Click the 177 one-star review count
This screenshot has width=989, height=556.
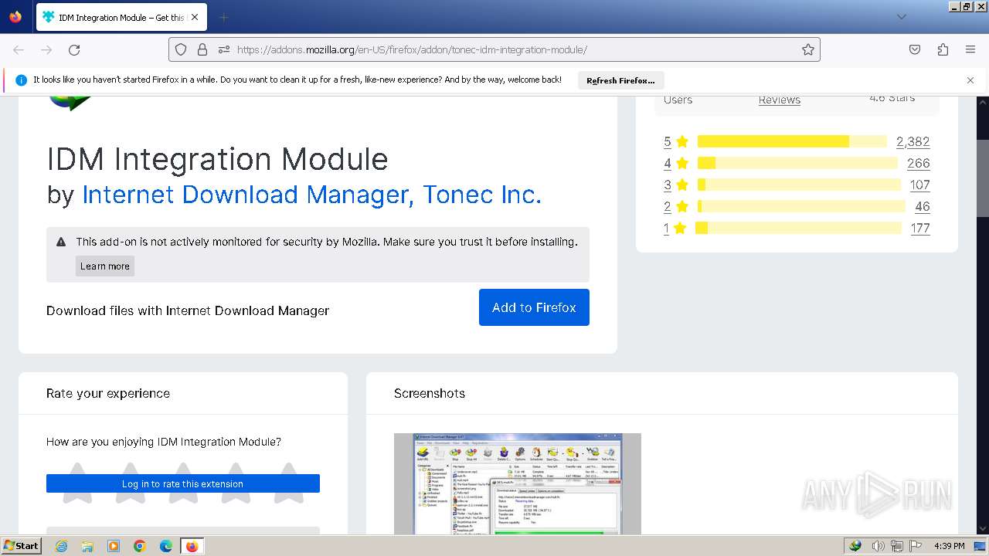pos(920,228)
